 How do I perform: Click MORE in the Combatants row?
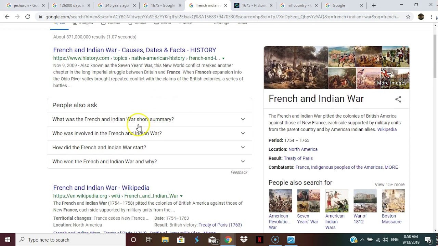tap(391, 167)
